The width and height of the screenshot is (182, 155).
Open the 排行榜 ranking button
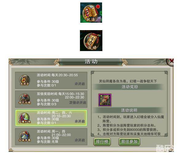[102, 142]
